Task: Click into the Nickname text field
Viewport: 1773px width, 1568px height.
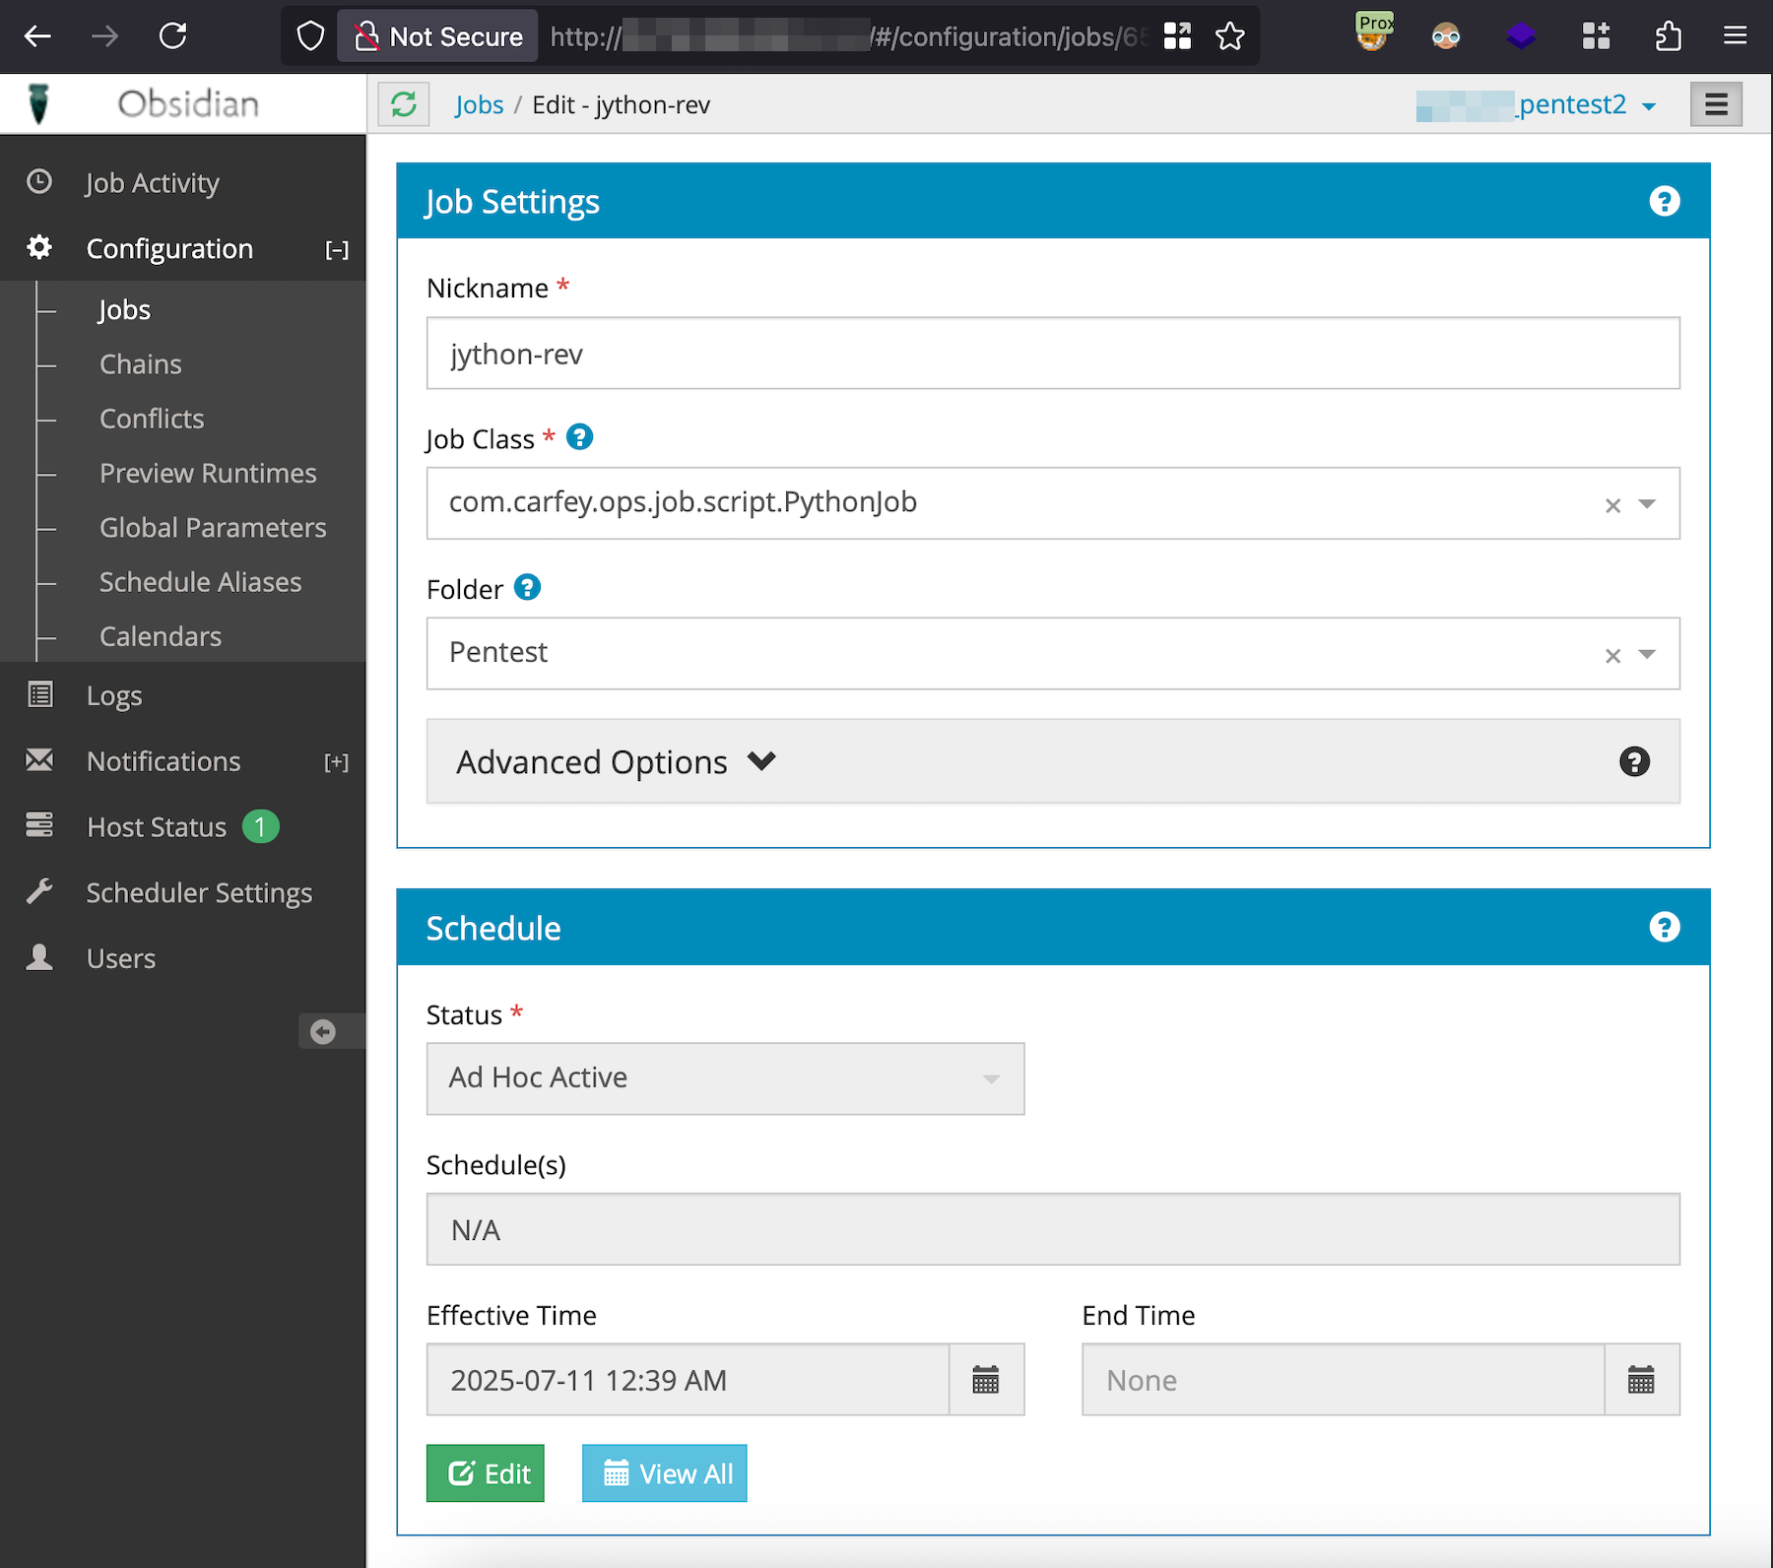Action: point(1052,354)
